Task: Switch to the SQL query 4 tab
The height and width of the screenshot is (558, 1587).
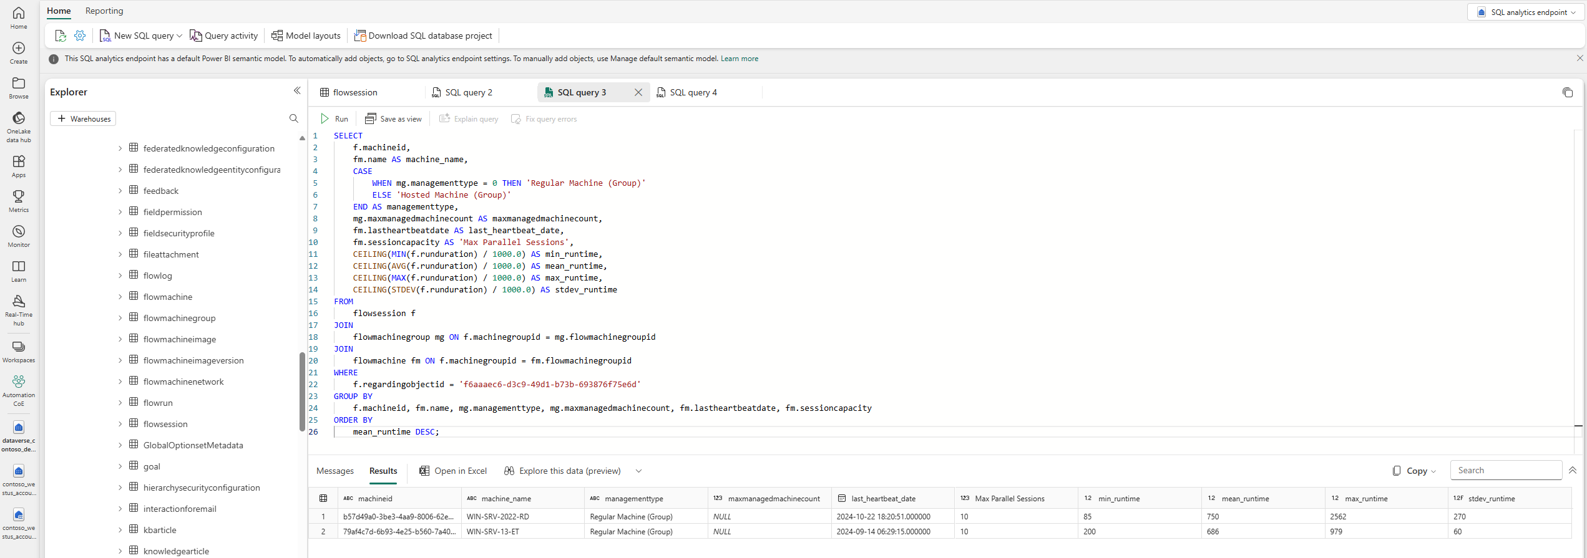Action: tap(693, 92)
